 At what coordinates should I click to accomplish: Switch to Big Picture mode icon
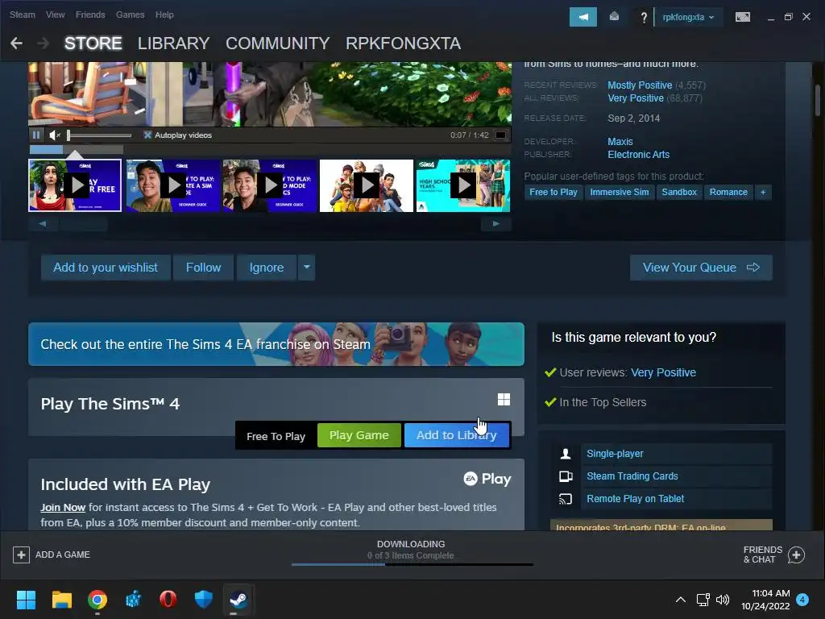point(742,17)
